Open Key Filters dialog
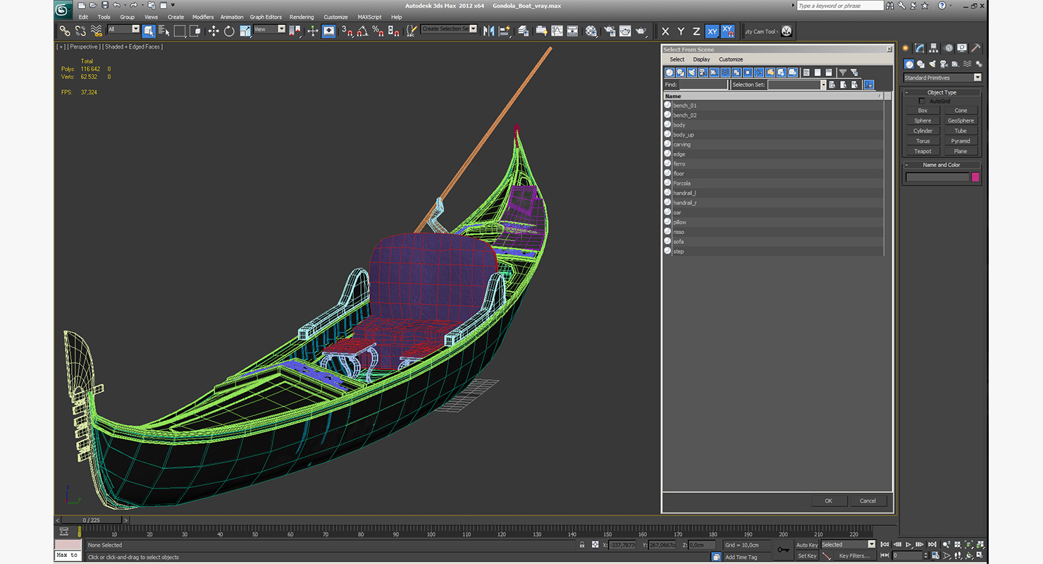 point(854,556)
